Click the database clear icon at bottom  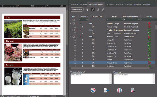(x=133, y=90)
